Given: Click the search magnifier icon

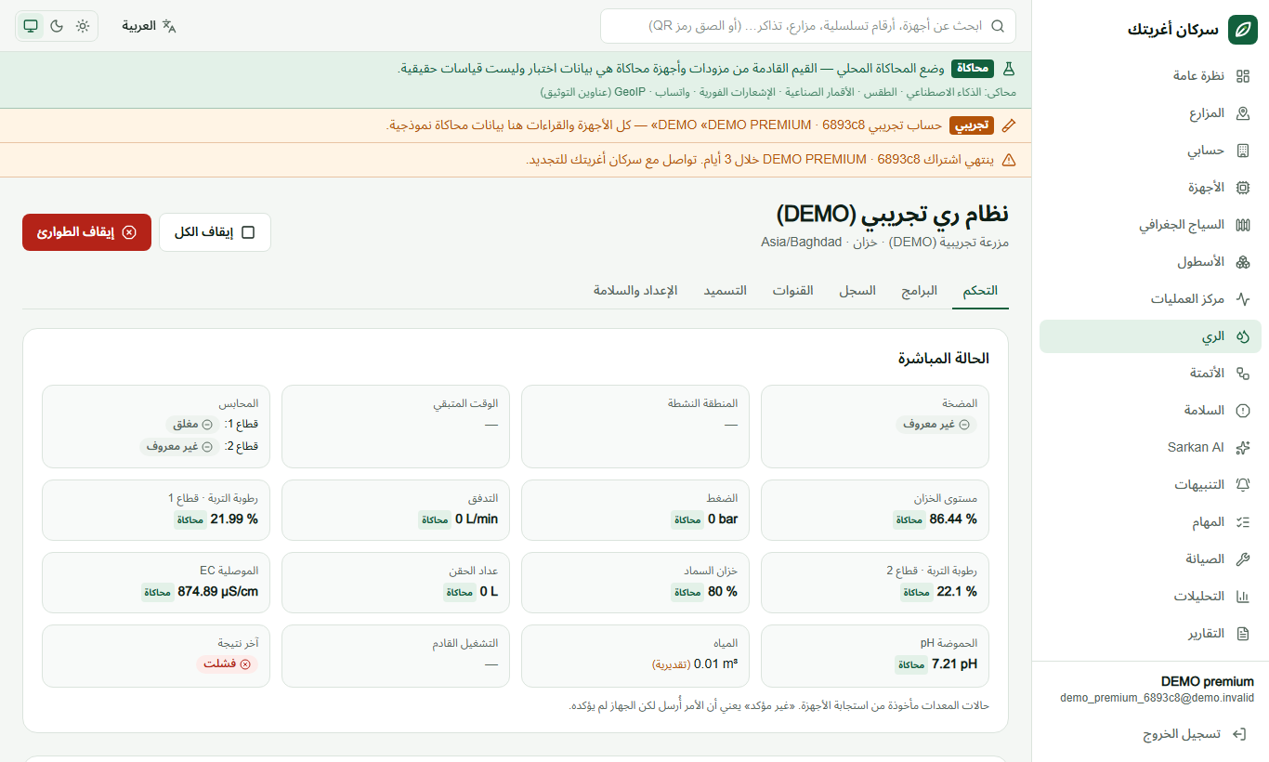Looking at the screenshot, I should pos(998,26).
